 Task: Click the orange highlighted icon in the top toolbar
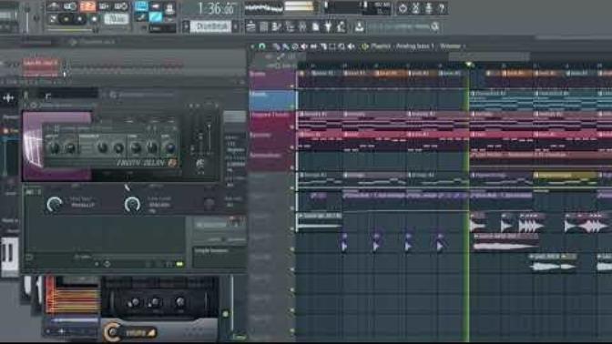click(87, 6)
